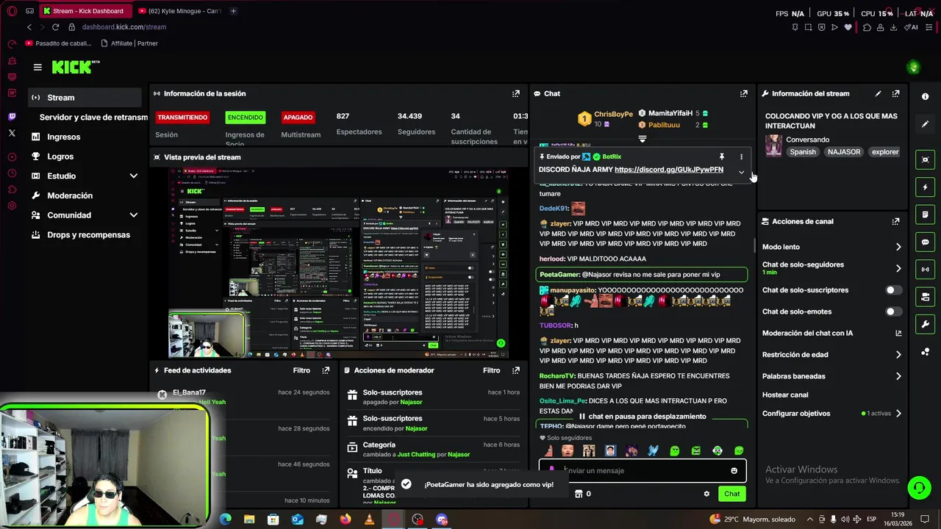Click the info icon in right sidebar

[x=925, y=97]
